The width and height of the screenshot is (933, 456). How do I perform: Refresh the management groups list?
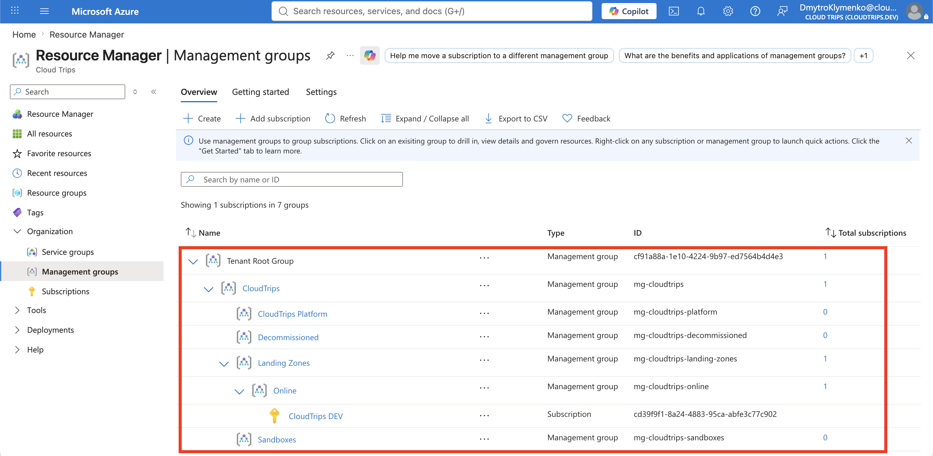[x=346, y=119]
